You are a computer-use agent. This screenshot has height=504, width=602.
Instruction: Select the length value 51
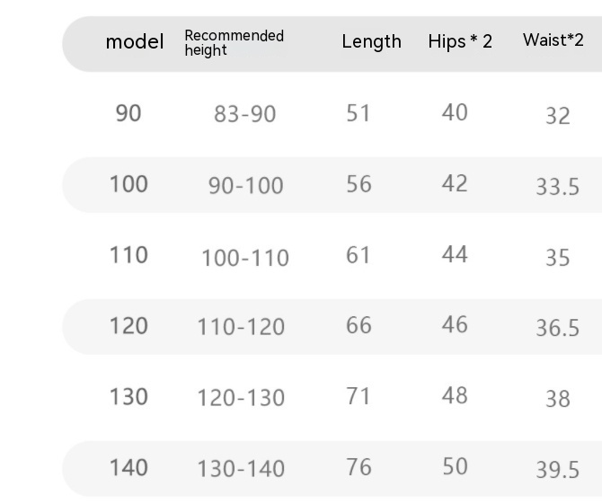pos(359,113)
